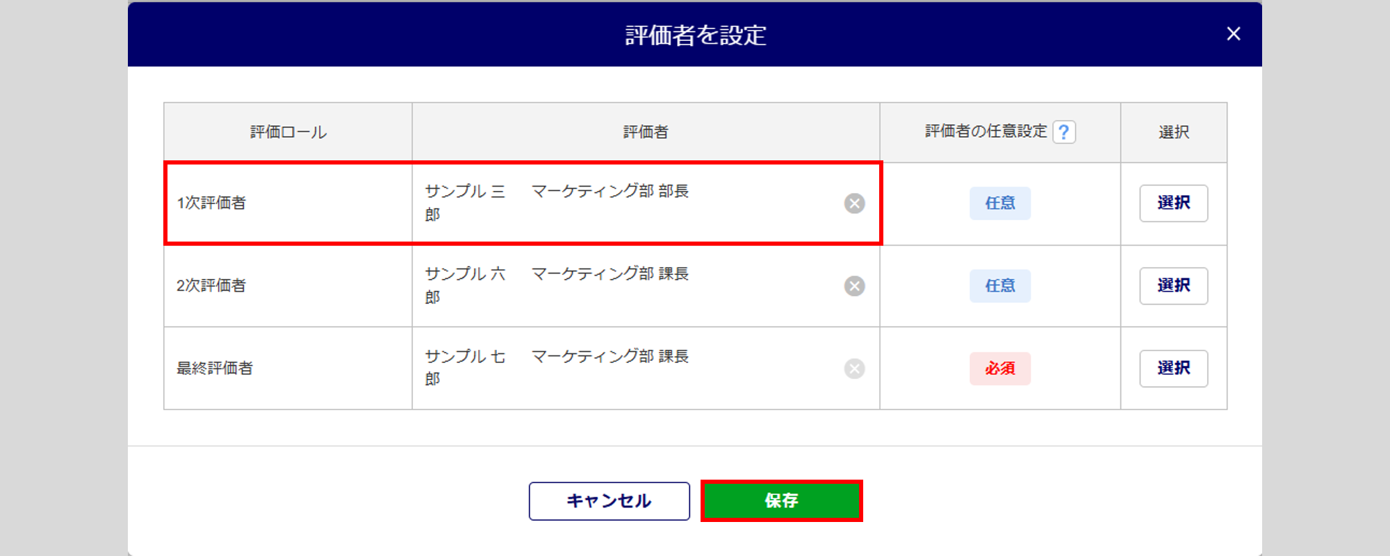Select the サンプル 三郎 evaluator cell
This screenshot has height=556, width=1390.
646,203
